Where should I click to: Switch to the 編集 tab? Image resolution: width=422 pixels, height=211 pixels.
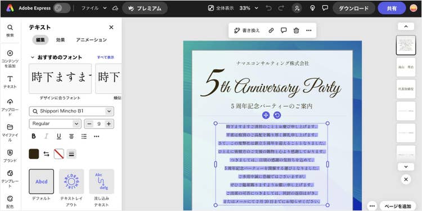41,40
